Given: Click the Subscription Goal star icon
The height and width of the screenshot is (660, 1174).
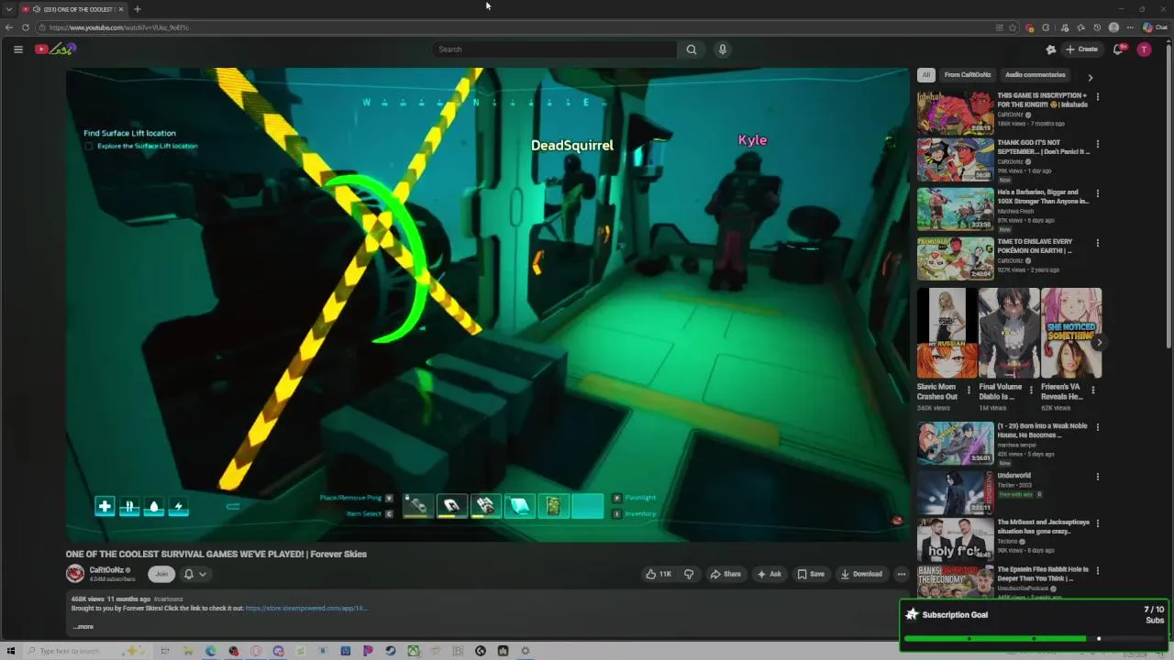Looking at the screenshot, I should pyautogui.click(x=912, y=614).
